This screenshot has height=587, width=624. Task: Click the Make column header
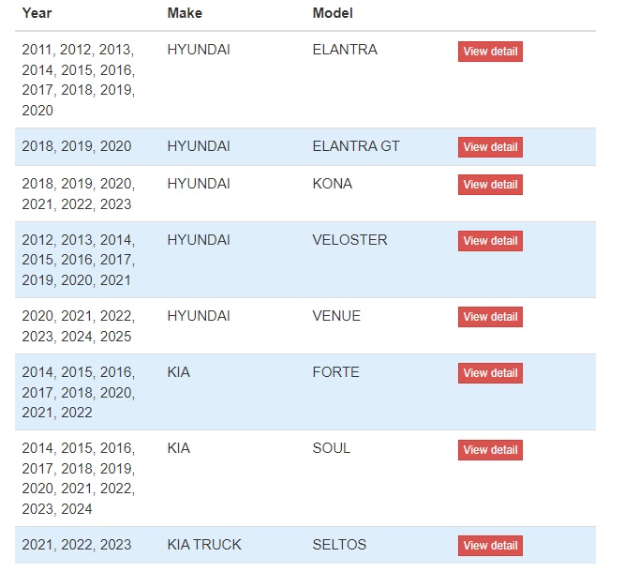[x=185, y=13]
